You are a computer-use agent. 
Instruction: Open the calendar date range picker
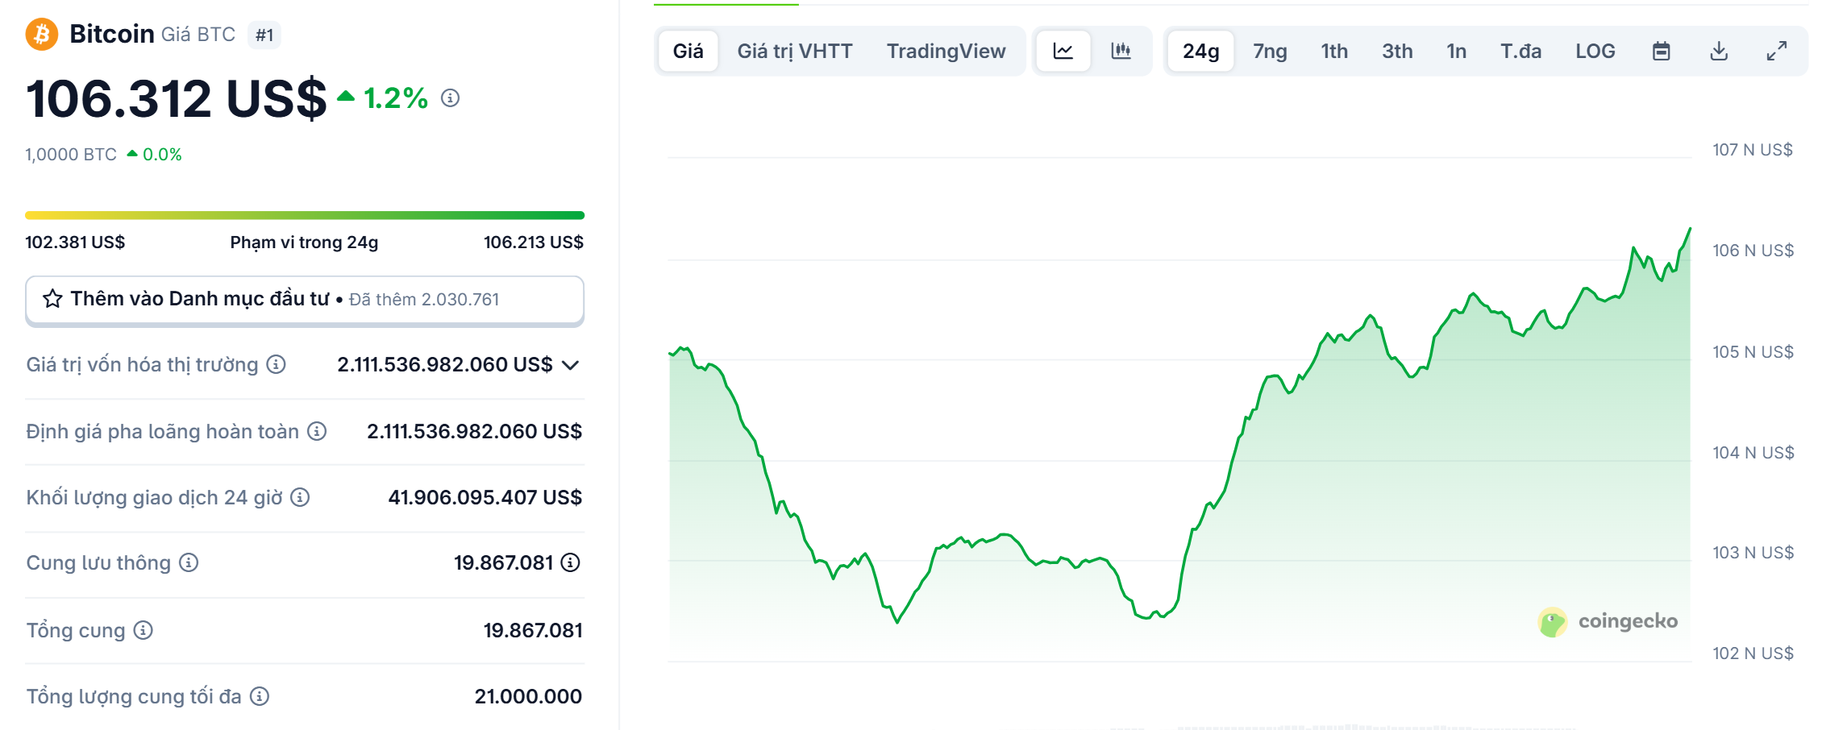[1661, 52]
